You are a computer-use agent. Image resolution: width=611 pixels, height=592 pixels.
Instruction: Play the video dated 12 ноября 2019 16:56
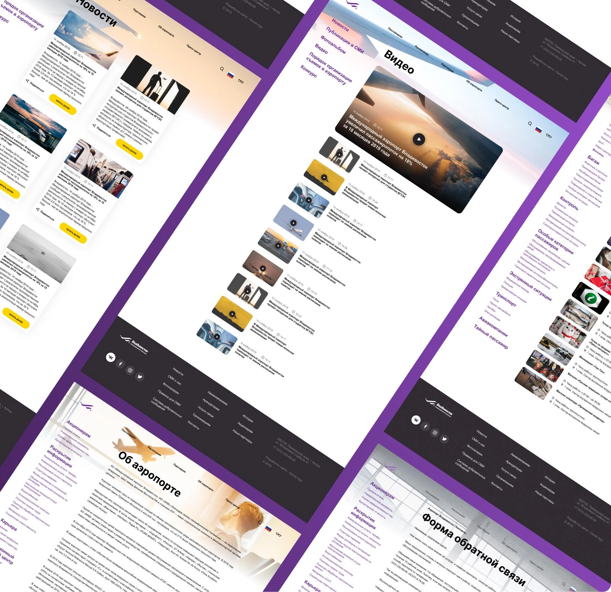294,223
